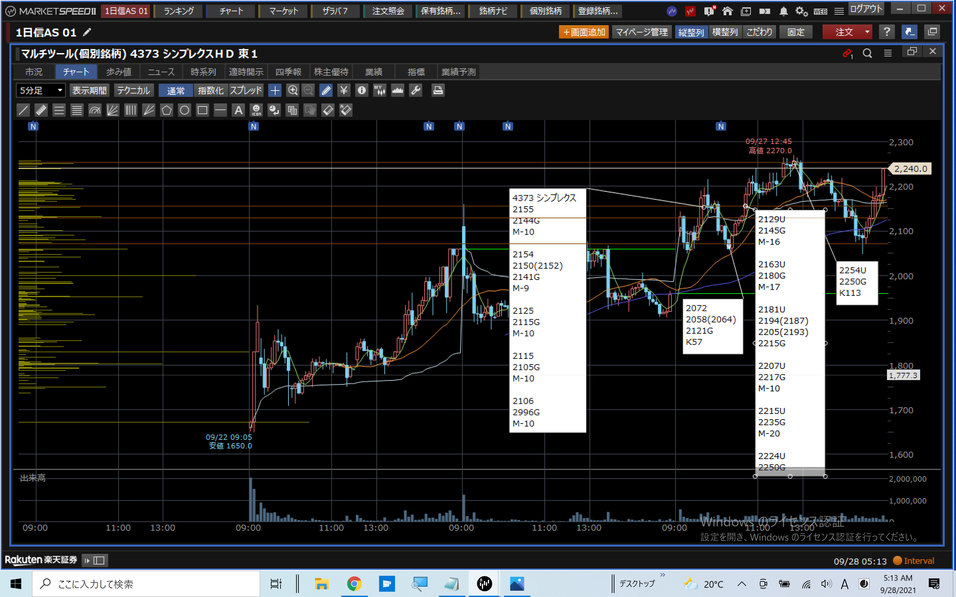The width and height of the screenshot is (956, 597).
Task: Switch to the 歩み値 tab
Action: (119, 72)
